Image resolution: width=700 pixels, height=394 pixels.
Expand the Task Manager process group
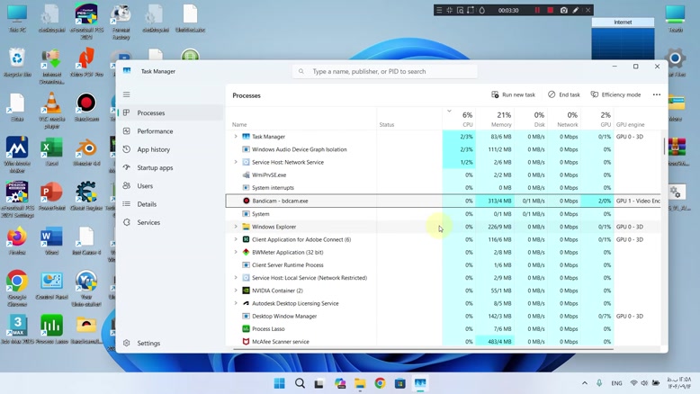click(x=236, y=137)
